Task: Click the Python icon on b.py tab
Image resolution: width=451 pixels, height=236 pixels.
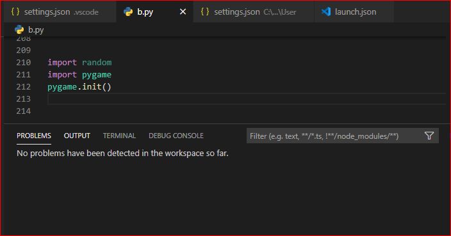Action: click(128, 12)
